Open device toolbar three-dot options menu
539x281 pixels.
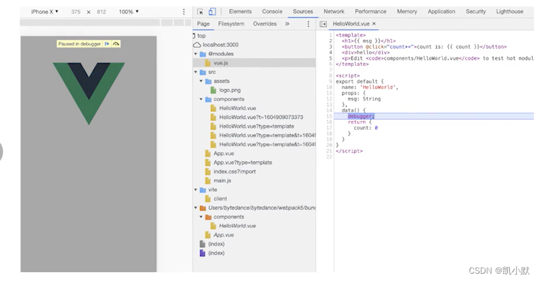[x=183, y=12]
